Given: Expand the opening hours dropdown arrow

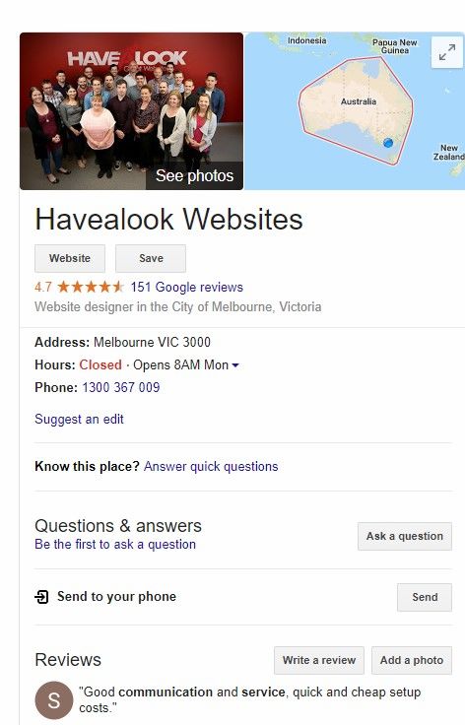Looking at the screenshot, I should pyautogui.click(x=235, y=365).
